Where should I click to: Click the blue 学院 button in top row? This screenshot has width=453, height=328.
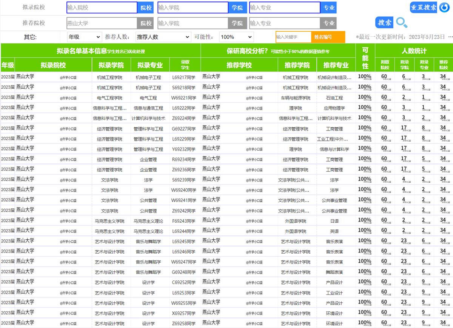click(x=237, y=8)
